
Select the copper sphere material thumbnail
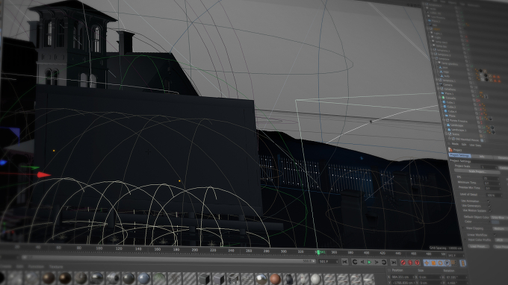[275, 278]
